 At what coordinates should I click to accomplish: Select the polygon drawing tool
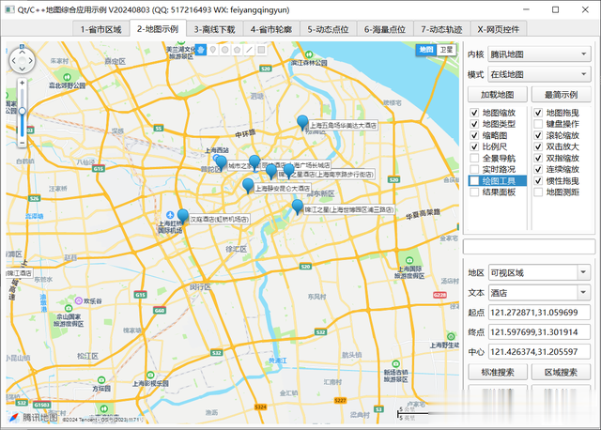coord(238,50)
